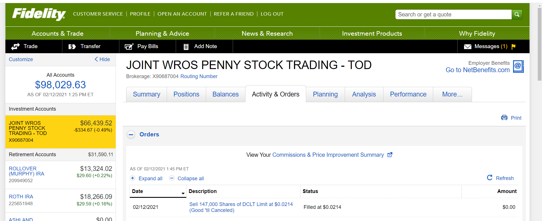Open the Balances tab
The height and width of the screenshot is (221, 542).
[x=225, y=94]
